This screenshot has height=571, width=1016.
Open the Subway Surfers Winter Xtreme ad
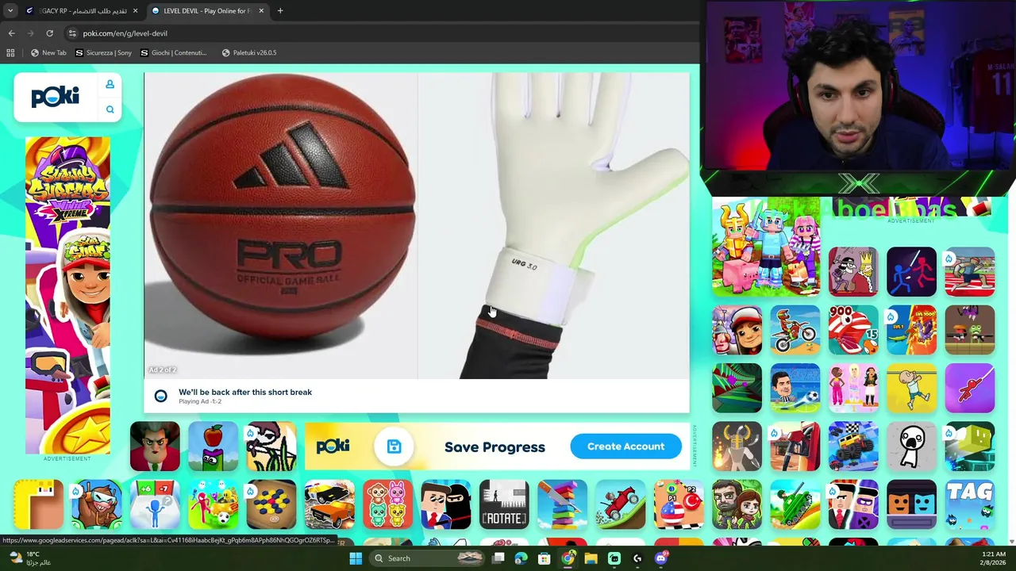67,295
